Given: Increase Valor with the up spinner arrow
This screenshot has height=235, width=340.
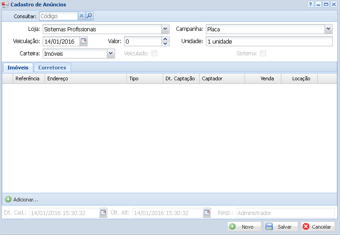Looking at the screenshot, I should pos(165,39).
